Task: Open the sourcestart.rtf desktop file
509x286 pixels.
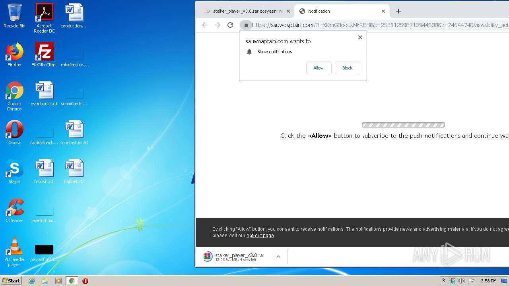Action: click(x=74, y=133)
